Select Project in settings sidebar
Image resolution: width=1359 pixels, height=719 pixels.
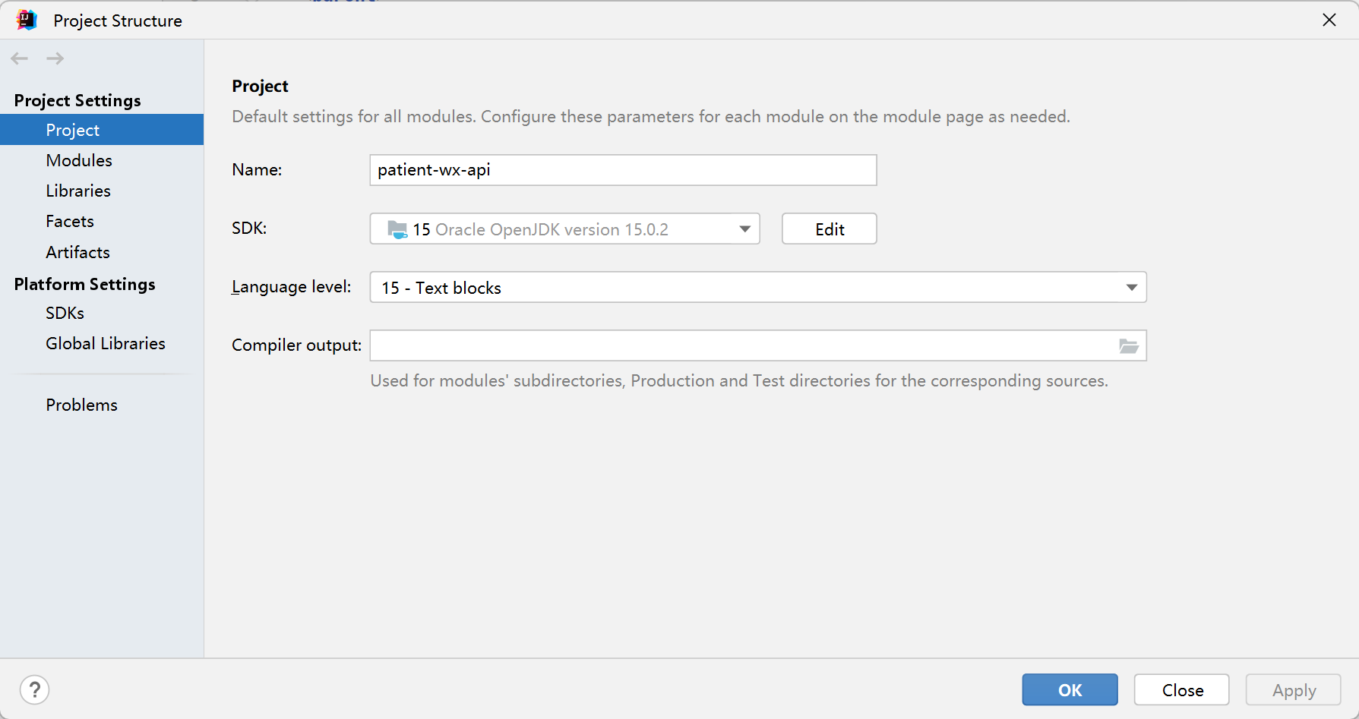[x=102, y=130]
